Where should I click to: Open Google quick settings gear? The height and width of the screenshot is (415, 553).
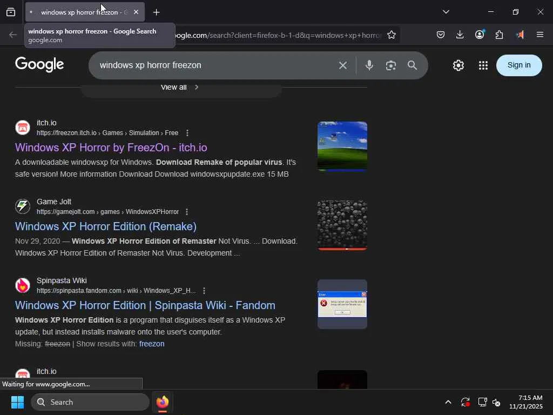pos(458,65)
